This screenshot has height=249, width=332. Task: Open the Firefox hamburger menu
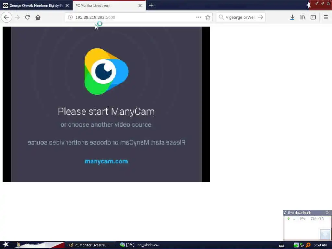click(x=326, y=17)
